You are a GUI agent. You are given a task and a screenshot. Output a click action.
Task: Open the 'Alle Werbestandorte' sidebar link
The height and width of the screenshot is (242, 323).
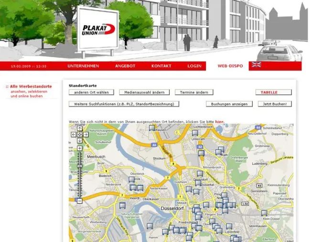31,87
